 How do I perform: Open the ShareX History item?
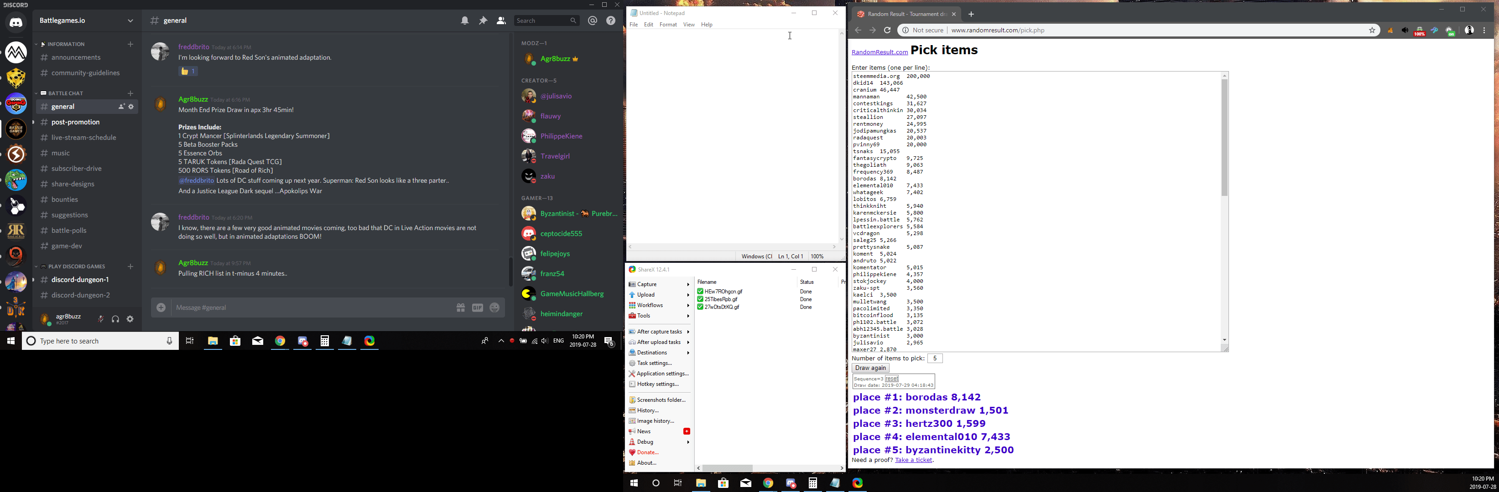[647, 410]
